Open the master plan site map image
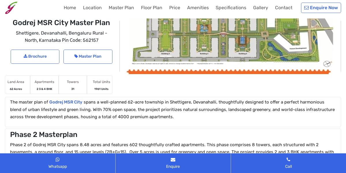The height and width of the screenshot is (173, 346). pyautogui.click(x=230, y=46)
